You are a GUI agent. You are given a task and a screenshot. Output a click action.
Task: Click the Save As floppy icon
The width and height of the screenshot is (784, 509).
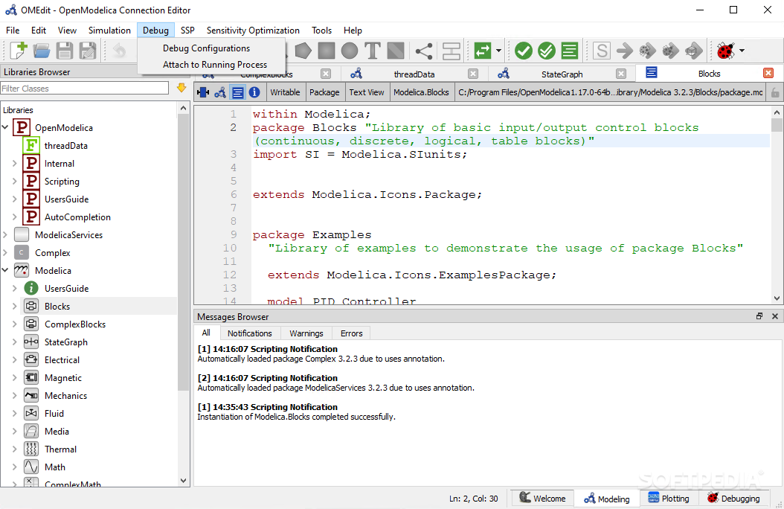(x=88, y=51)
